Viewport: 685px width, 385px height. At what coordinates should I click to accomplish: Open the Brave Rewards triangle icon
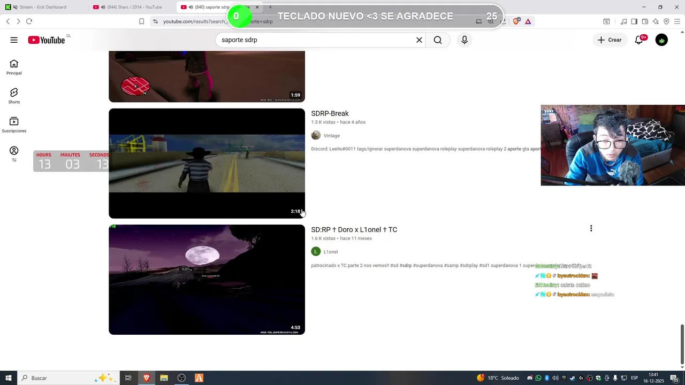point(528,21)
